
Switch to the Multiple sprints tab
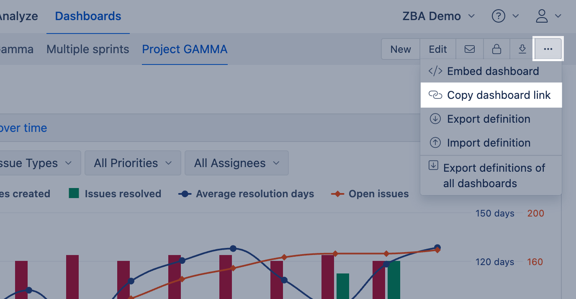(x=87, y=49)
